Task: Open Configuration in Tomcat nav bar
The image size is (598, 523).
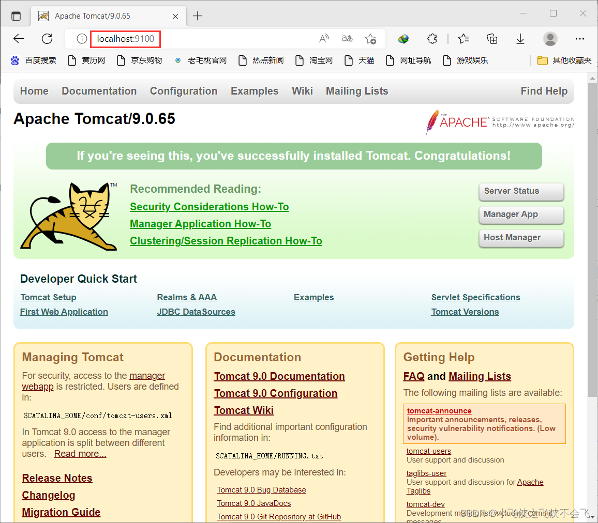Action: 184,91
